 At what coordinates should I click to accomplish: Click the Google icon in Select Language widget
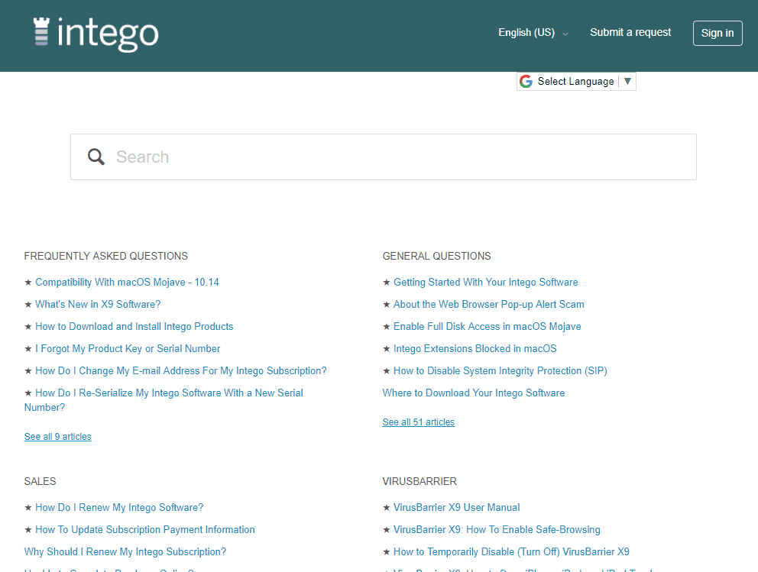click(526, 81)
